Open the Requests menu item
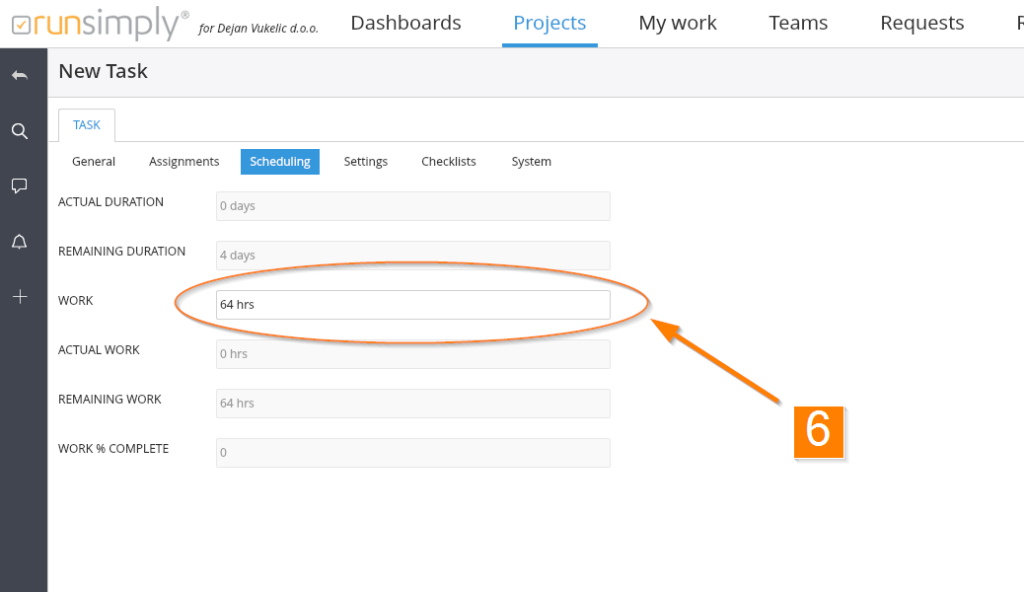Viewport: 1024px width, 592px height. coord(921,23)
